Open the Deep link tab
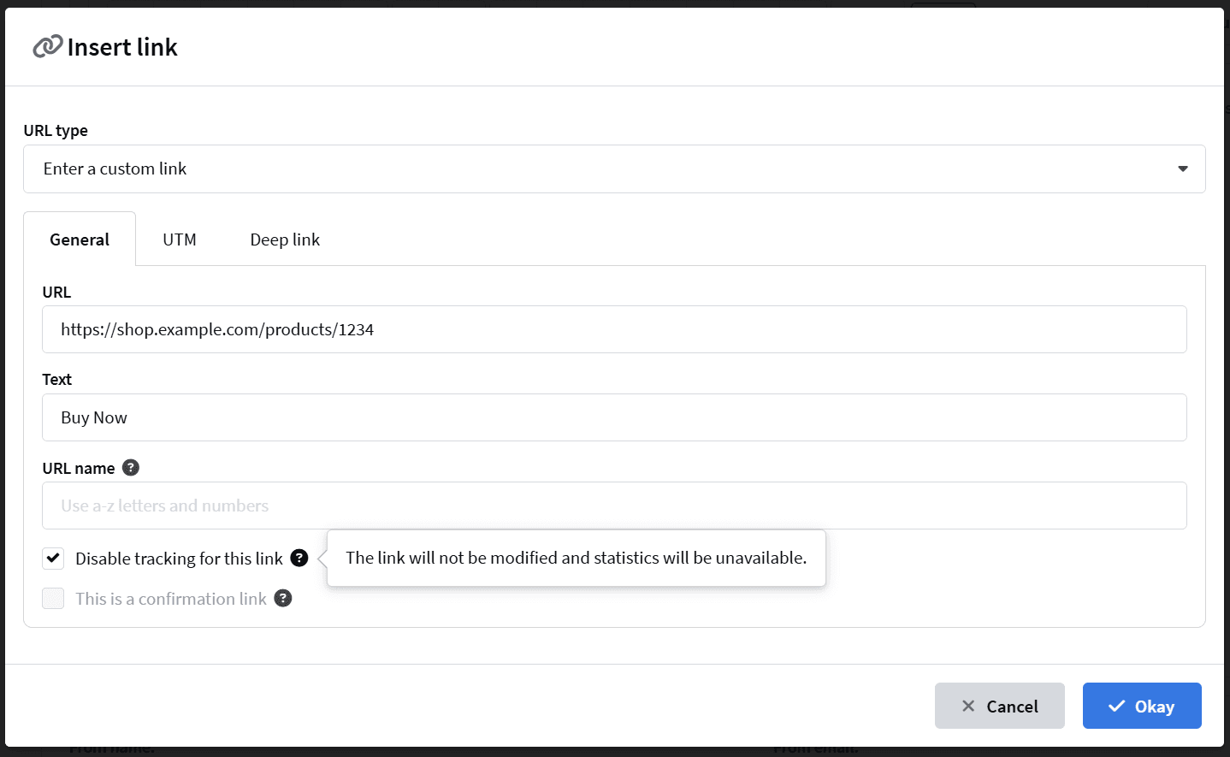The width and height of the screenshot is (1230, 757). click(285, 240)
